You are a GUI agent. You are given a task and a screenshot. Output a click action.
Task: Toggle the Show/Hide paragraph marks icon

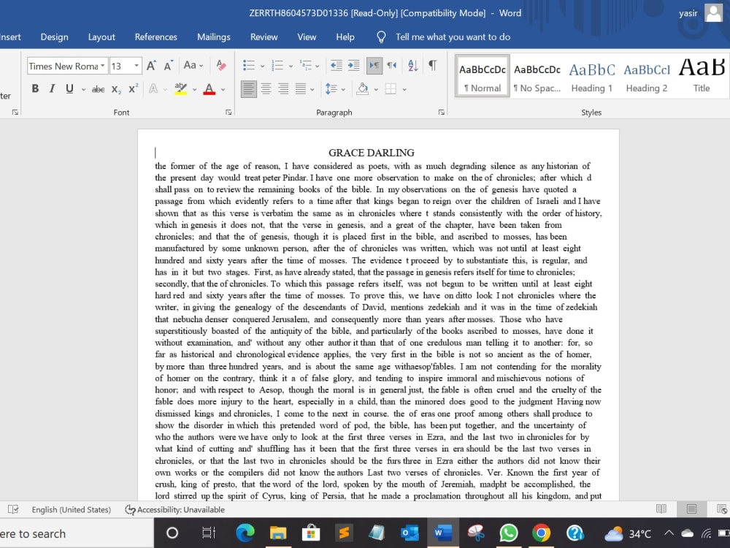(432, 66)
